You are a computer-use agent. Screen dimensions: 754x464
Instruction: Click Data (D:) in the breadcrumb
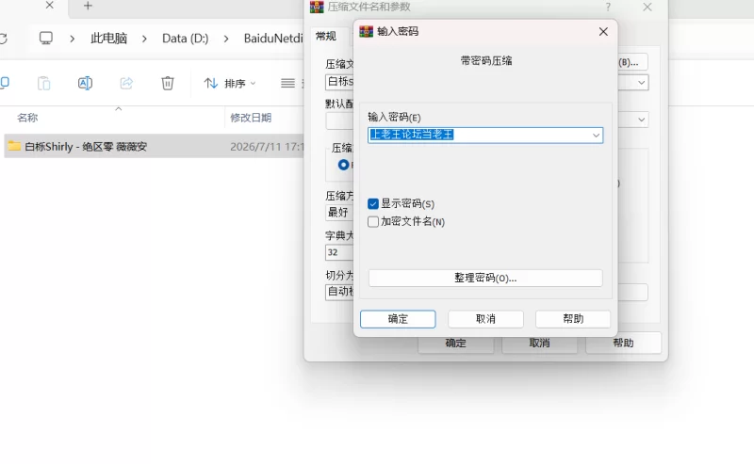[185, 39]
